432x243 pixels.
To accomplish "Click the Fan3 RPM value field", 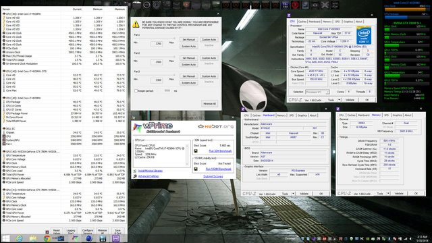I will [157, 80].
